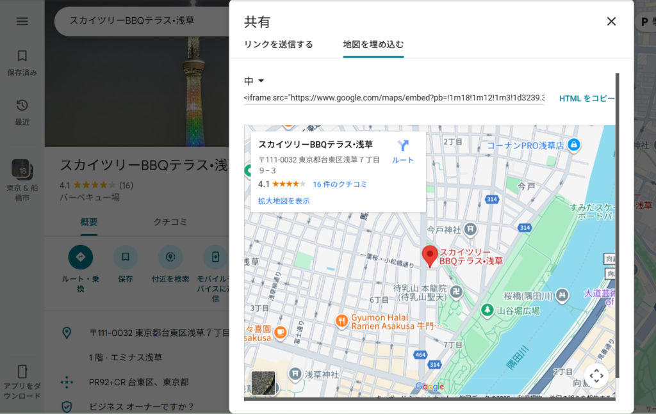The width and height of the screenshot is (656, 414).
Task: Click the route directions icon in map card
Action: pos(402,146)
